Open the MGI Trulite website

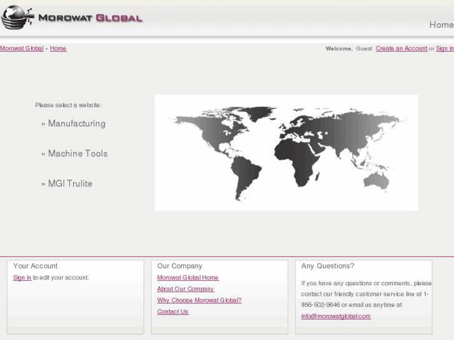(70, 183)
